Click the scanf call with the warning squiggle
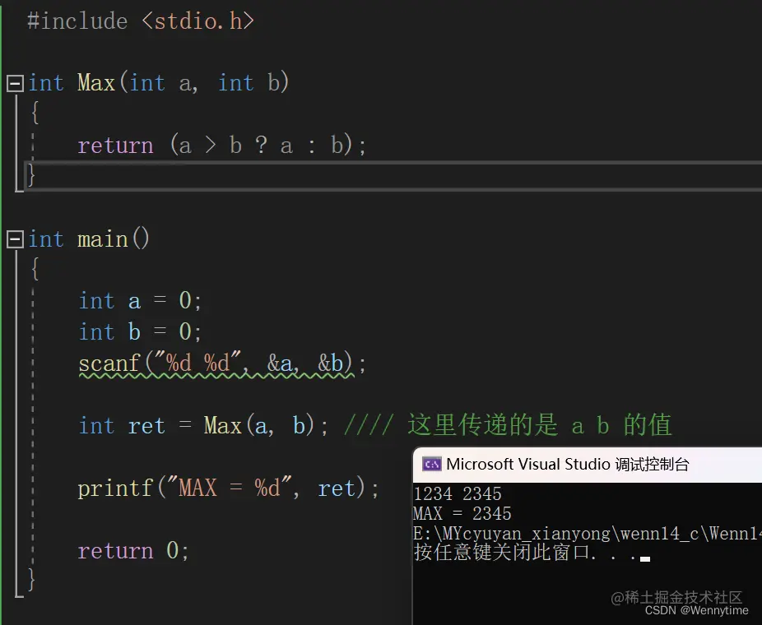Image resolution: width=762 pixels, height=625 pixels. click(x=221, y=363)
